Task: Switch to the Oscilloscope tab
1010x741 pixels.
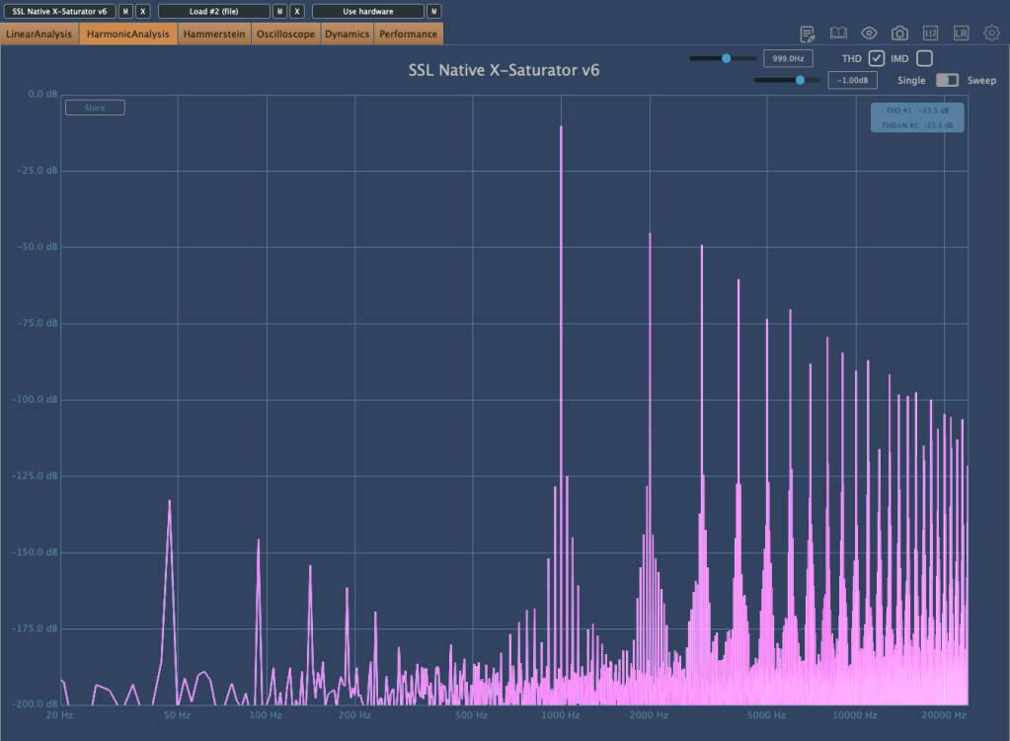Action: 285,35
